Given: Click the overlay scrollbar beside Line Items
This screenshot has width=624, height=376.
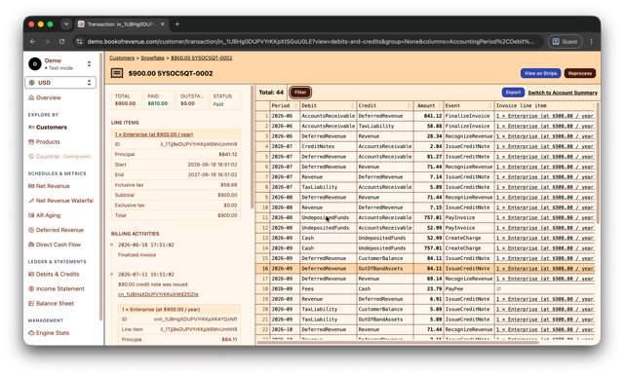Looking at the screenshot, I should coord(252,147).
